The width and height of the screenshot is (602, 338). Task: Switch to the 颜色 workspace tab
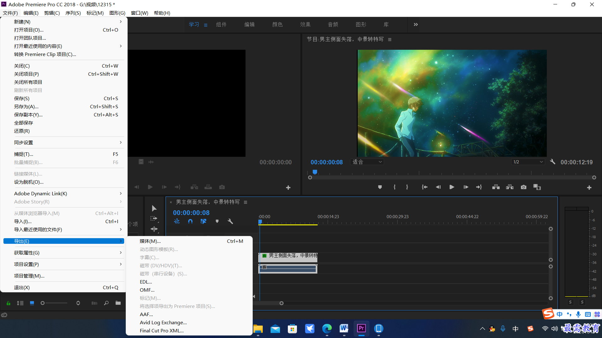pyautogui.click(x=277, y=24)
